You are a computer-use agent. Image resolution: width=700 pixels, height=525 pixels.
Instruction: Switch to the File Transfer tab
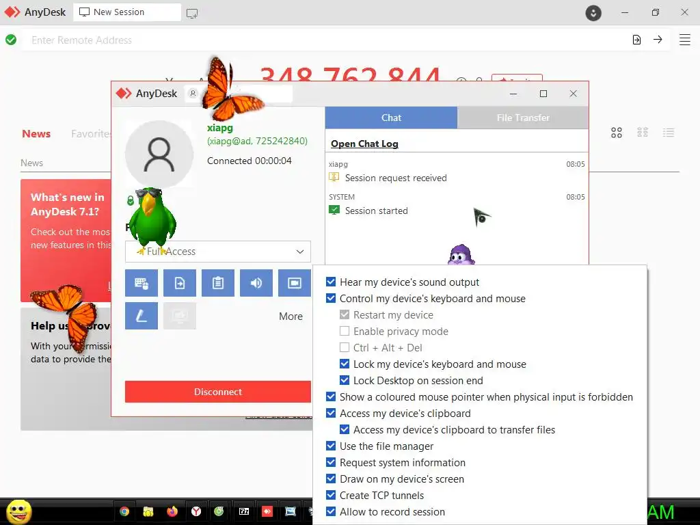click(523, 118)
